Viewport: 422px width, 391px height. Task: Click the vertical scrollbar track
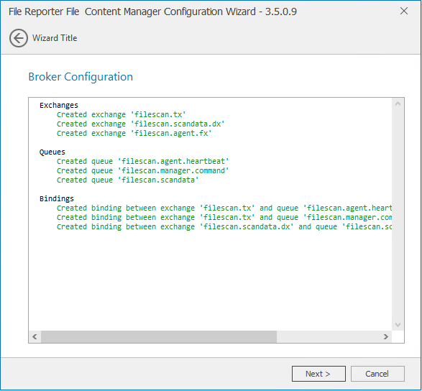click(x=398, y=214)
